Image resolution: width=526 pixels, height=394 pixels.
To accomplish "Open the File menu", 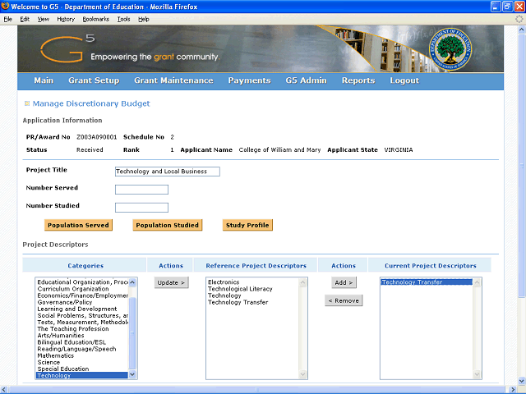I will pos(7,19).
